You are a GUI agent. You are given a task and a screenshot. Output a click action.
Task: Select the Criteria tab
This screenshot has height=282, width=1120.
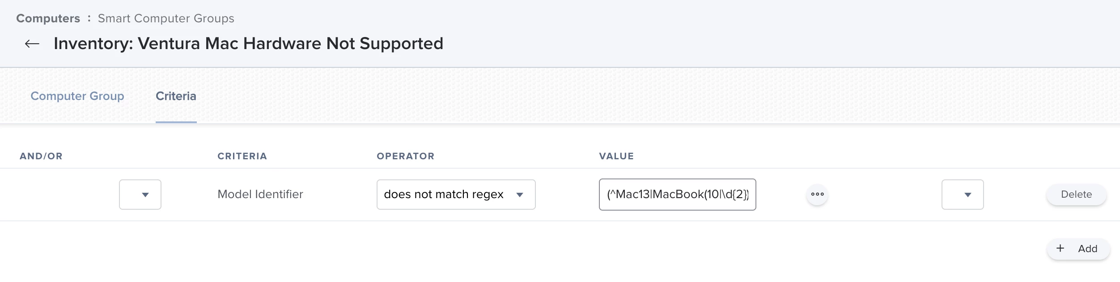176,96
